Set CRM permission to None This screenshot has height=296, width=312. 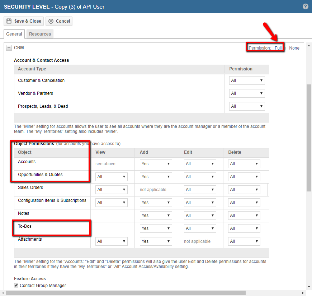(x=294, y=48)
